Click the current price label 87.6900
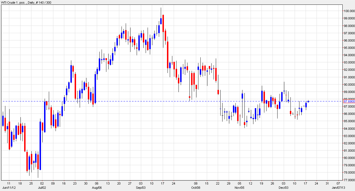The height and width of the screenshot is (191, 355). point(350,101)
